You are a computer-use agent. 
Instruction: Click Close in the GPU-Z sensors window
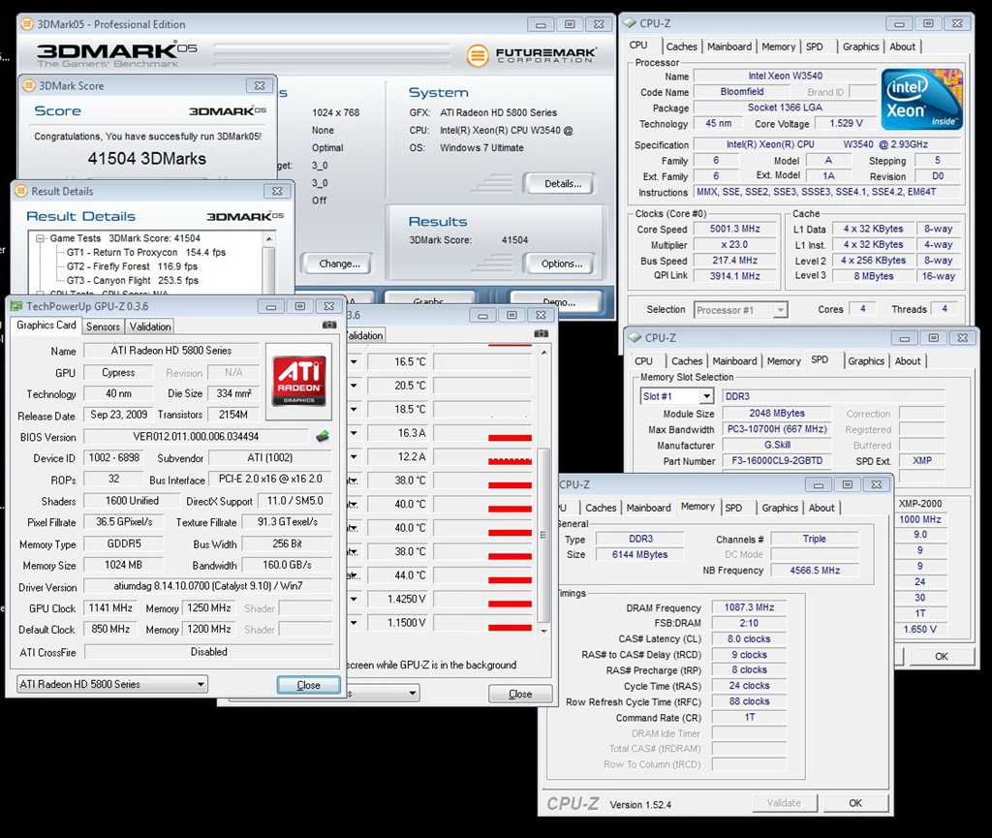point(520,694)
